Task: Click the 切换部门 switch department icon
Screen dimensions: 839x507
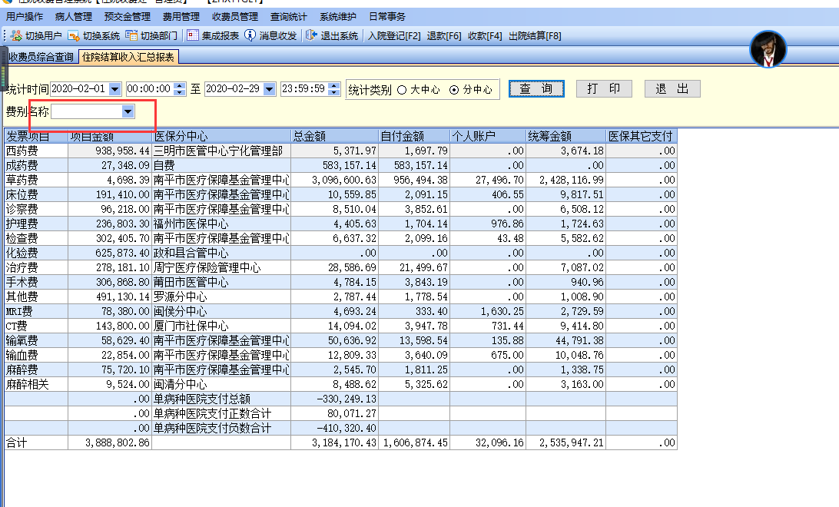Action: tap(131, 36)
